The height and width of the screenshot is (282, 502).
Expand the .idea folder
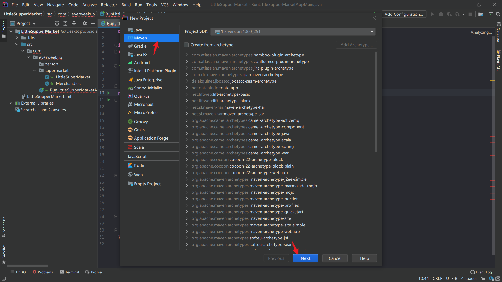click(x=17, y=38)
